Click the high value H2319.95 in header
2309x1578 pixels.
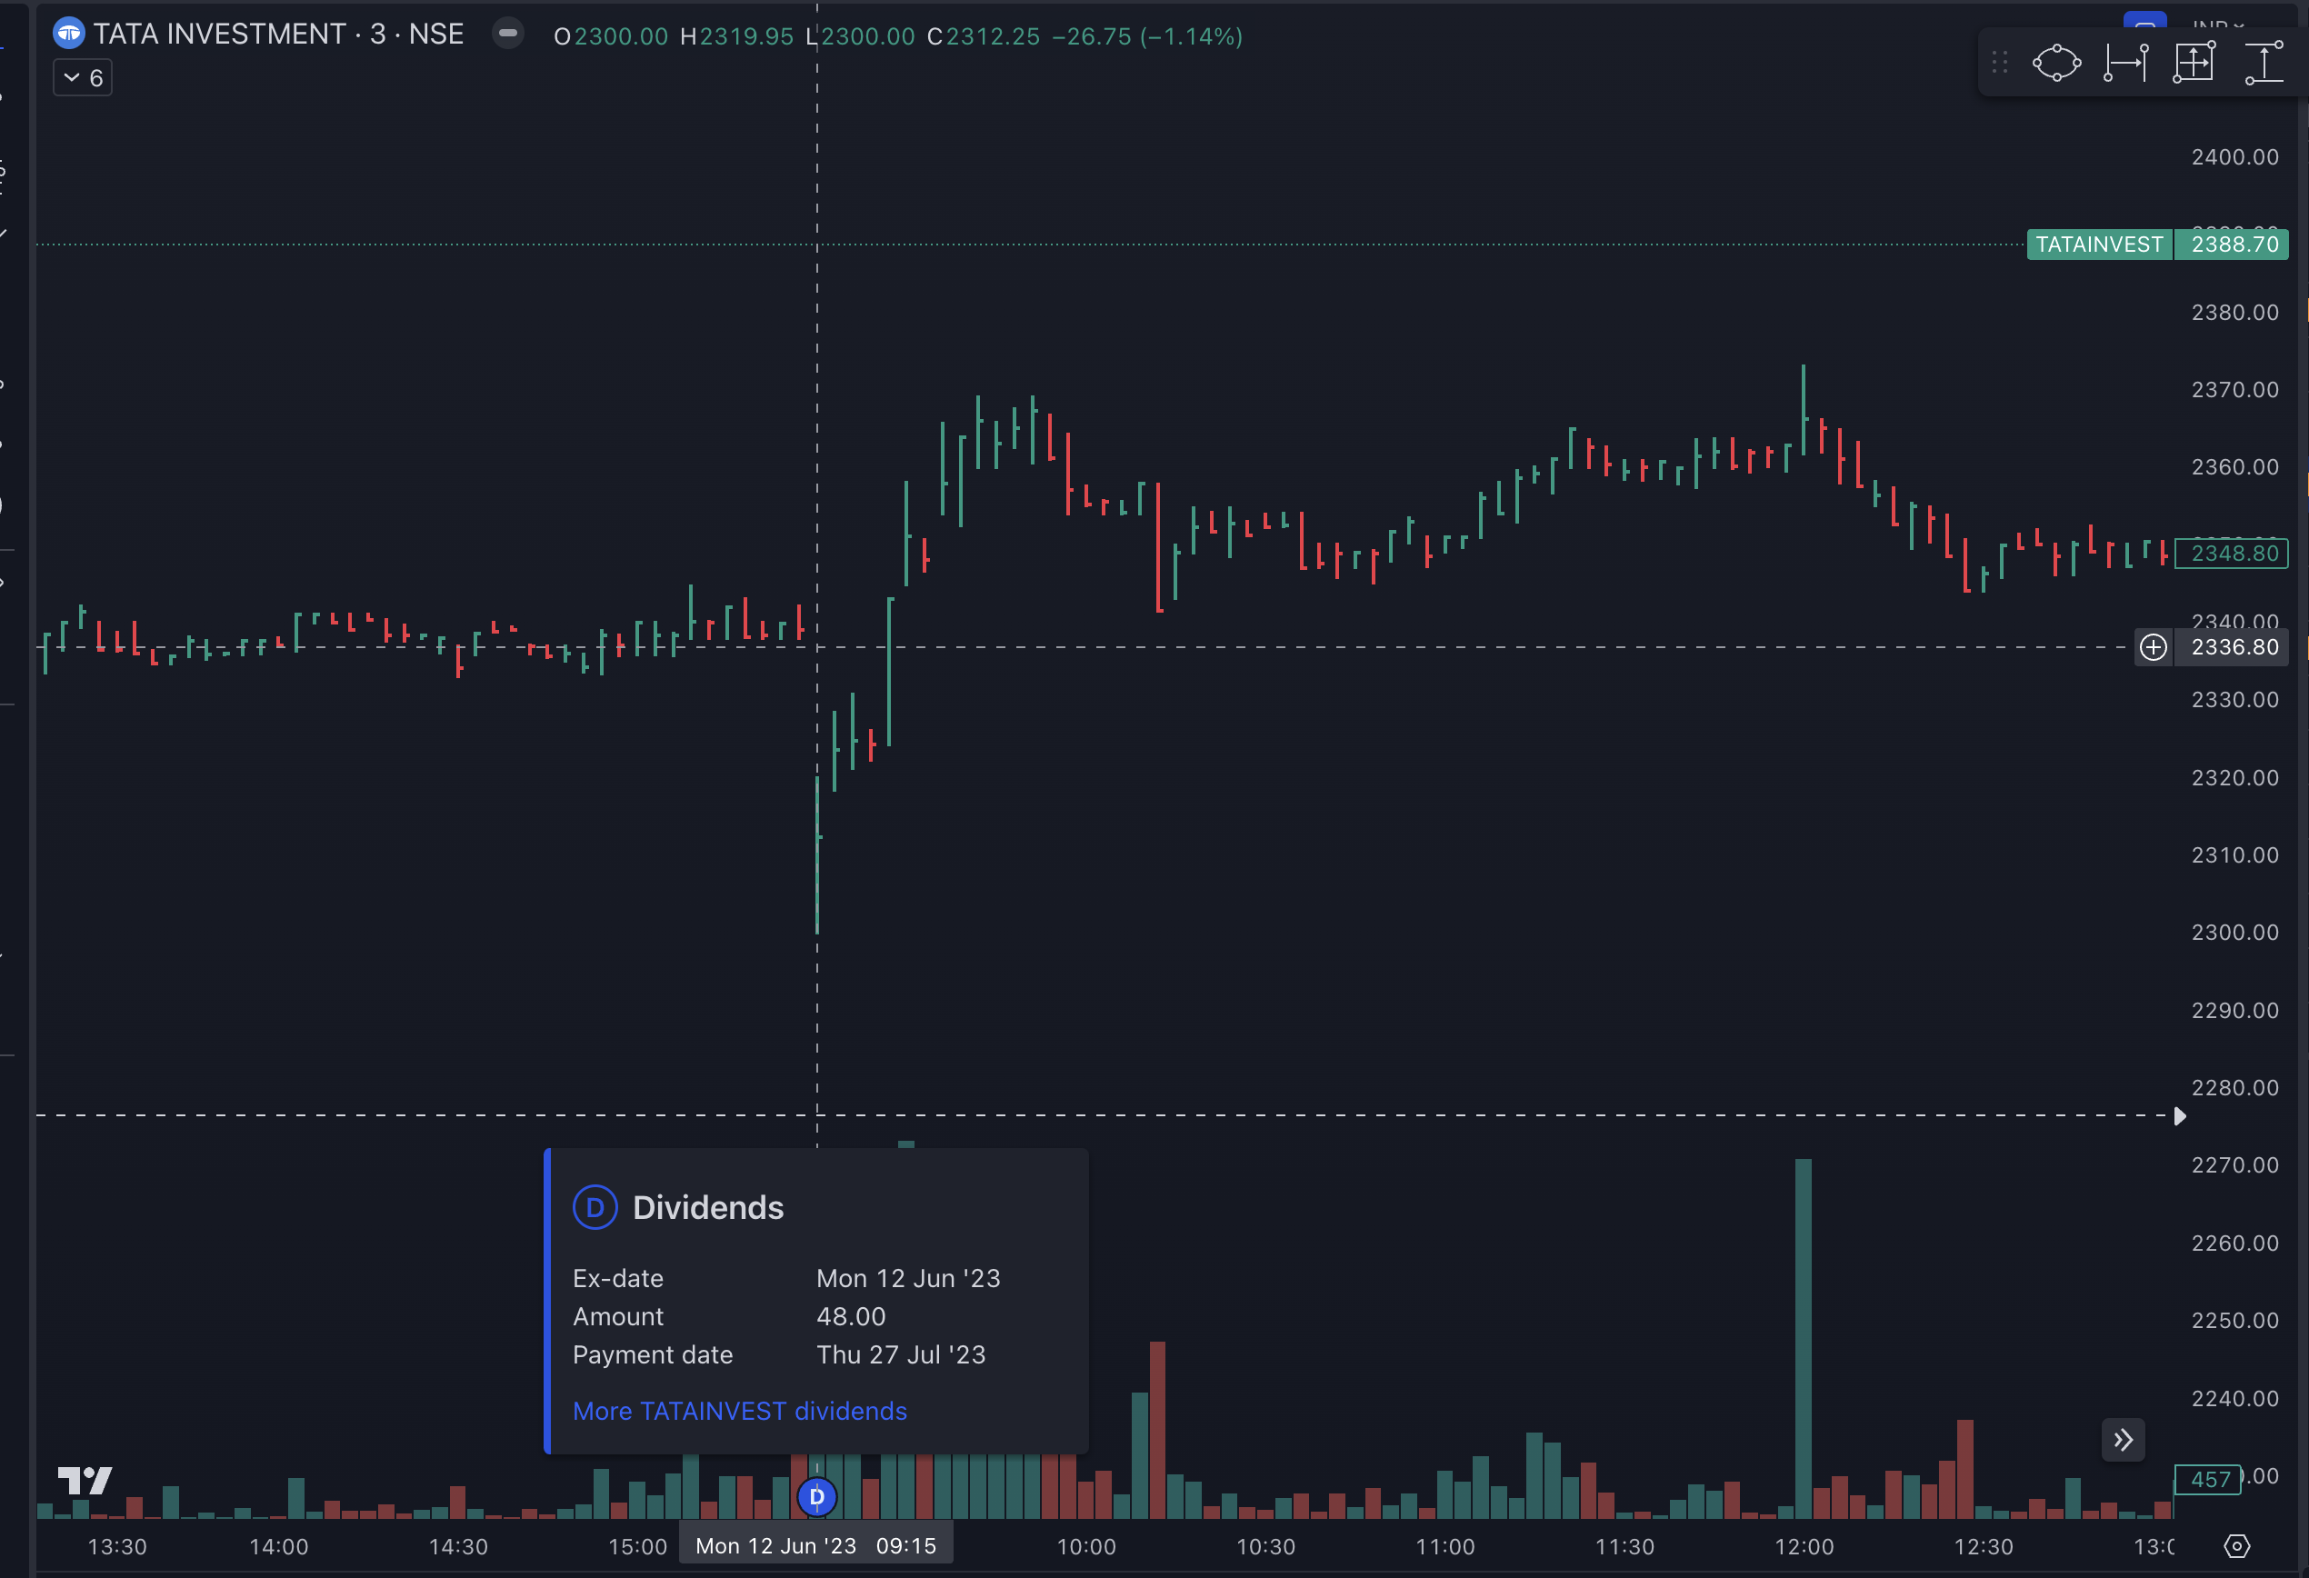coord(737,36)
